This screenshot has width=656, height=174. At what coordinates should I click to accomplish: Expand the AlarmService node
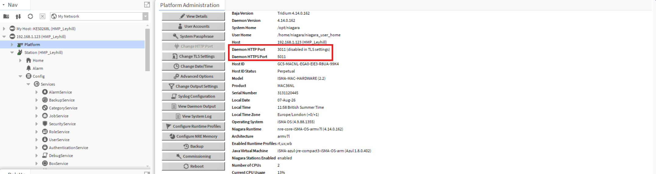click(36, 92)
